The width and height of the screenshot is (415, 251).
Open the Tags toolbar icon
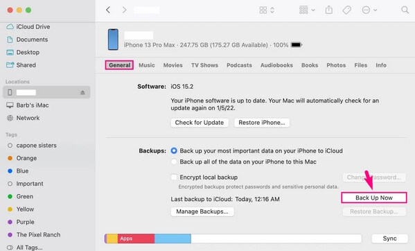pos(346,10)
